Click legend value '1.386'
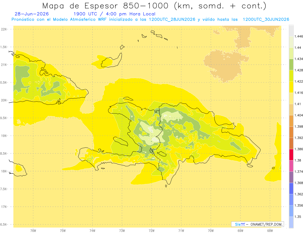 [x=299, y=149]
